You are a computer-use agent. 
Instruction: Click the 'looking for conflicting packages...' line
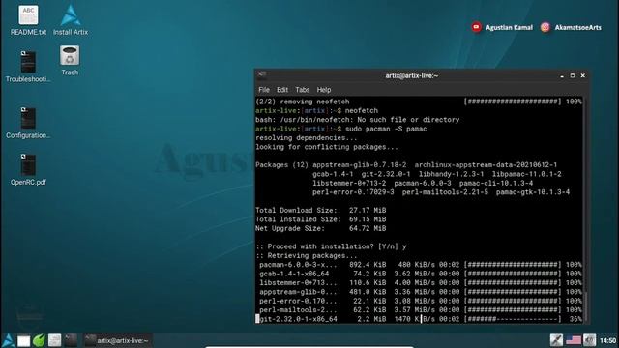point(327,147)
